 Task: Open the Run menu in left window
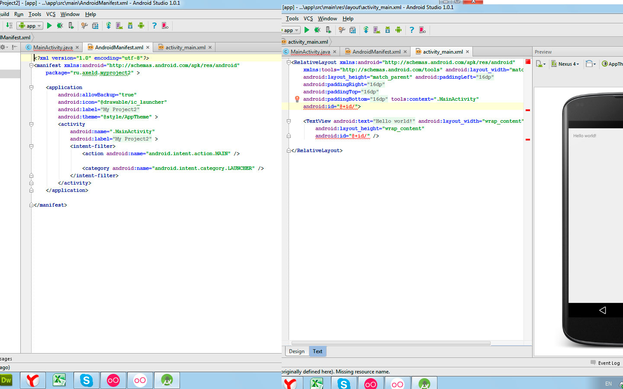pos(19,14)
